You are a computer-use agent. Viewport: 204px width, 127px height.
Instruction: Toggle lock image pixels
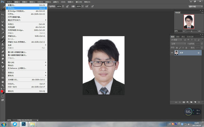tap(180, 48)
